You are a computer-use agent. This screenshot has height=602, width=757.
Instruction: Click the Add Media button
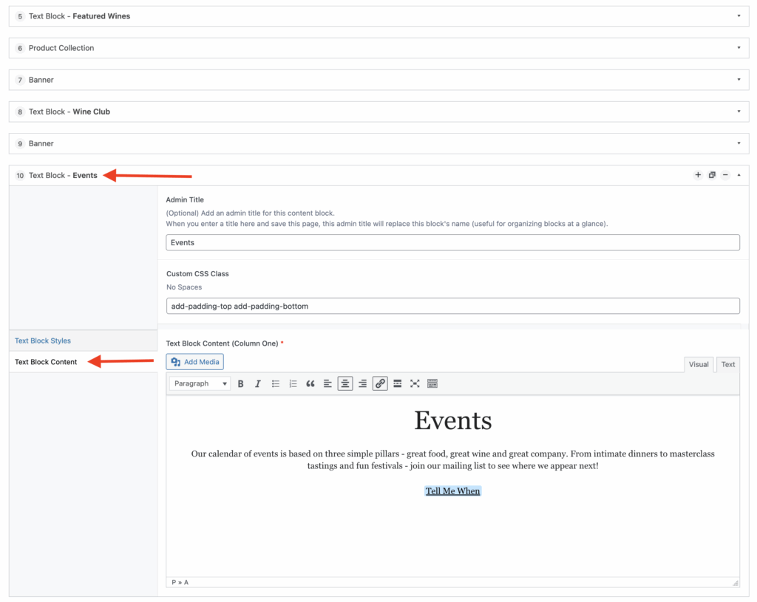click(x=194, y=361)
